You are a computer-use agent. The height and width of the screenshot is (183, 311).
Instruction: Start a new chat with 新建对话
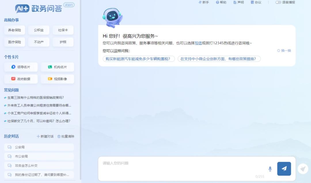[45, 136]
